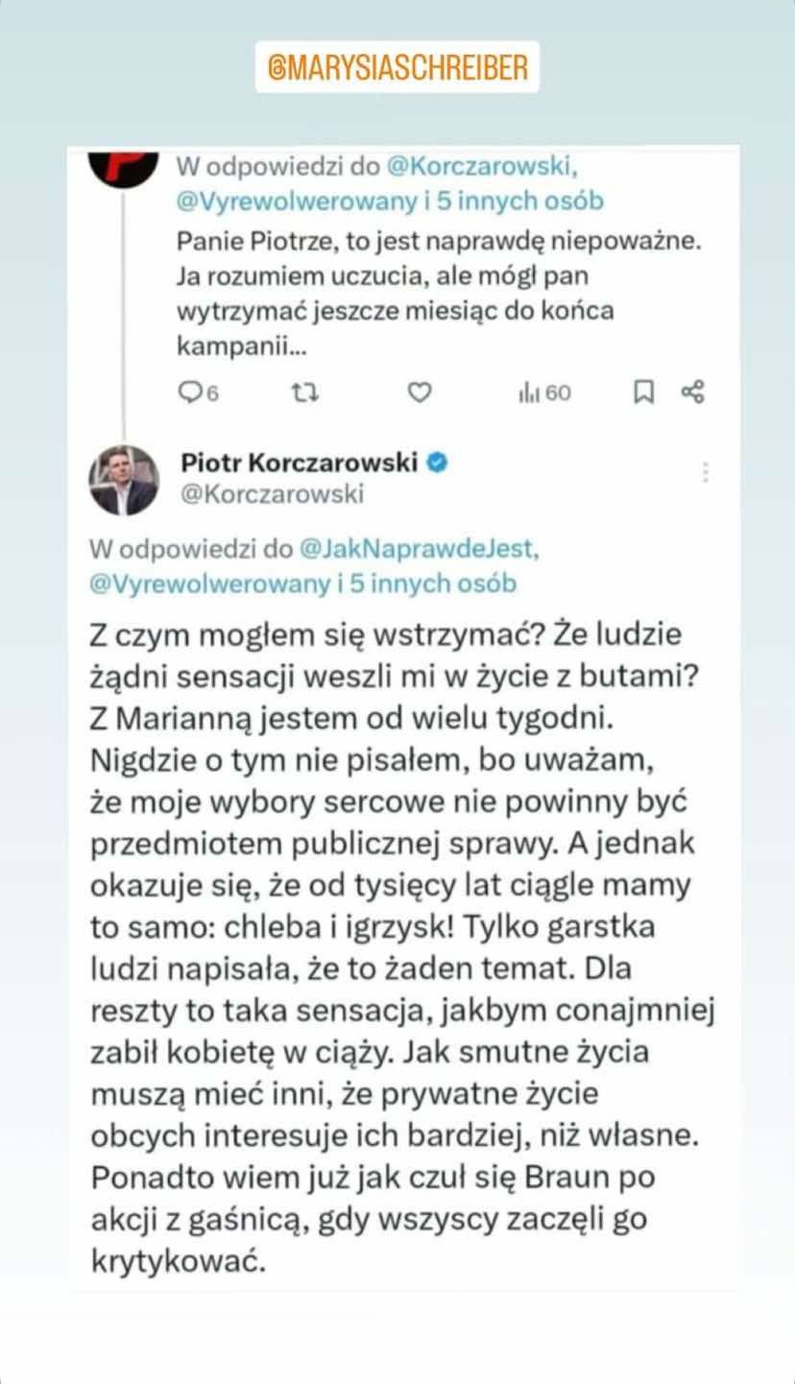Open the @MARYSIASCHREIBER story tag
Screen dimensions: 795x1384
[x=397, y=66]
